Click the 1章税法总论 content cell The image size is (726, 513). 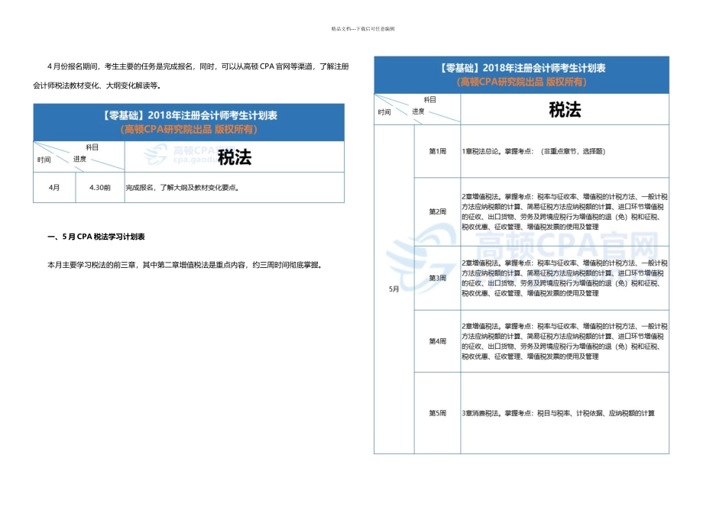coord(565,151)
